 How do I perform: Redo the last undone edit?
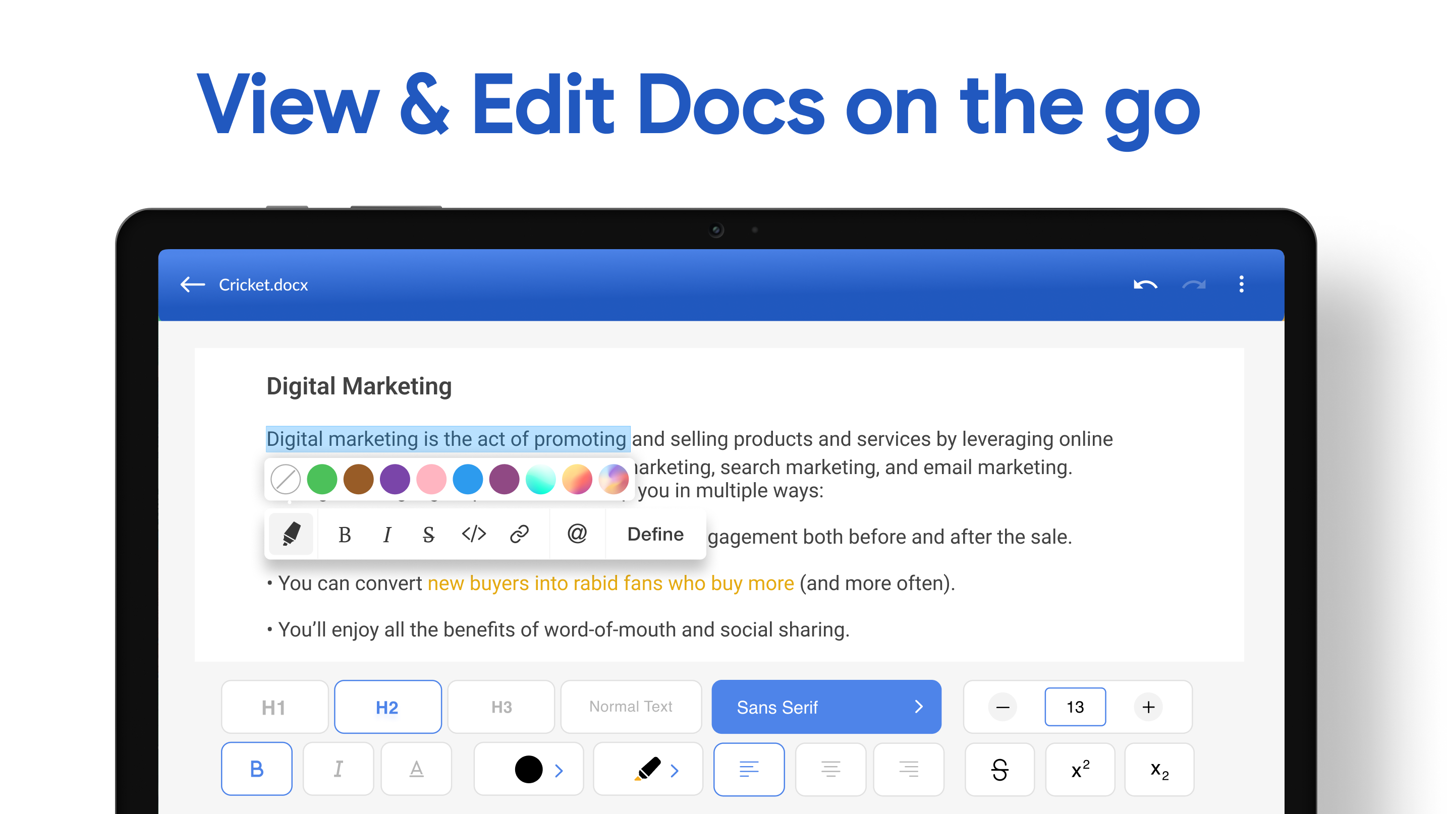point(1193,284)
